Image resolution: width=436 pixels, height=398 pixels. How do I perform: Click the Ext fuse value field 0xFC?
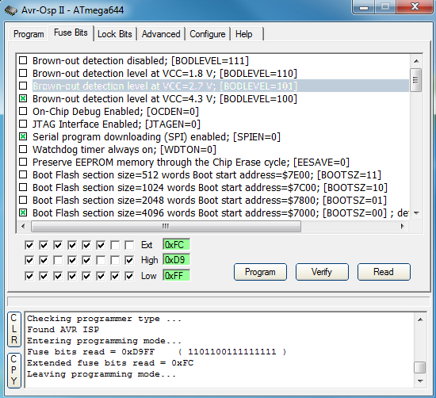[176, 245]
